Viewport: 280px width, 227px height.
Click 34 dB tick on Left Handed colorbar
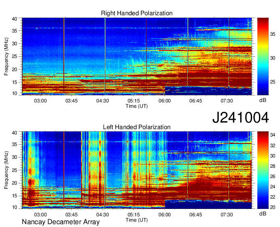coord(273,135)
